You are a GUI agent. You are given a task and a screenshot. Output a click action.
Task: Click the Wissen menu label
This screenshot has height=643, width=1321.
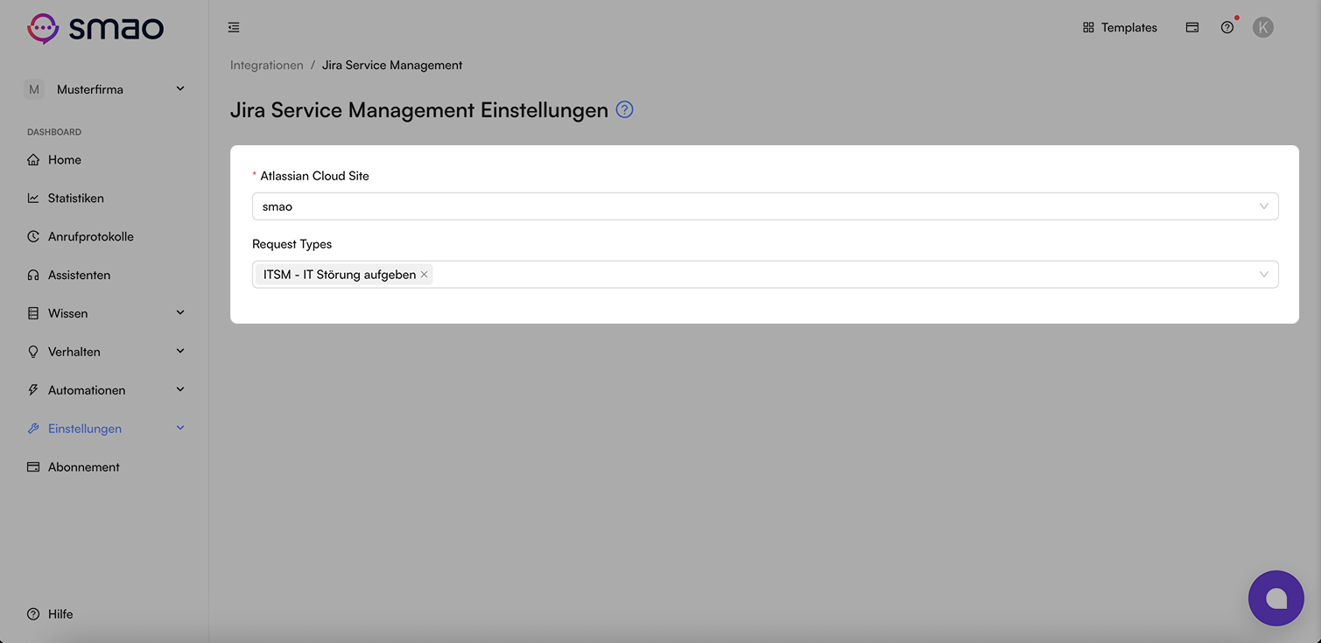[68, 313]
